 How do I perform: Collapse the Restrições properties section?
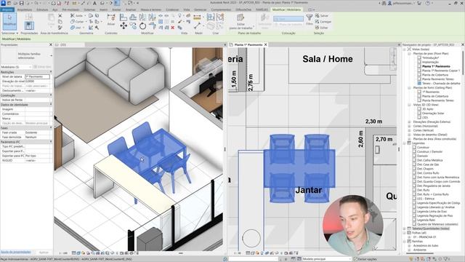51,72
